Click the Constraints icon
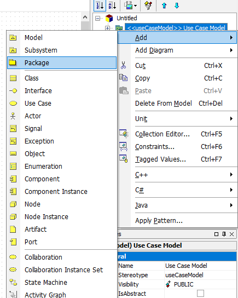Viewport: 238px width, 298px height. pos(124,146)
